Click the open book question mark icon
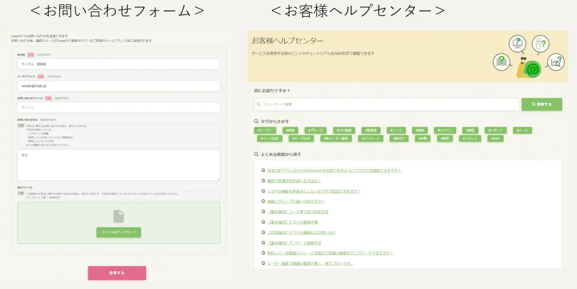Image resolution: width=577 pixels, height=289 pixels. click(x=501, y=62)
